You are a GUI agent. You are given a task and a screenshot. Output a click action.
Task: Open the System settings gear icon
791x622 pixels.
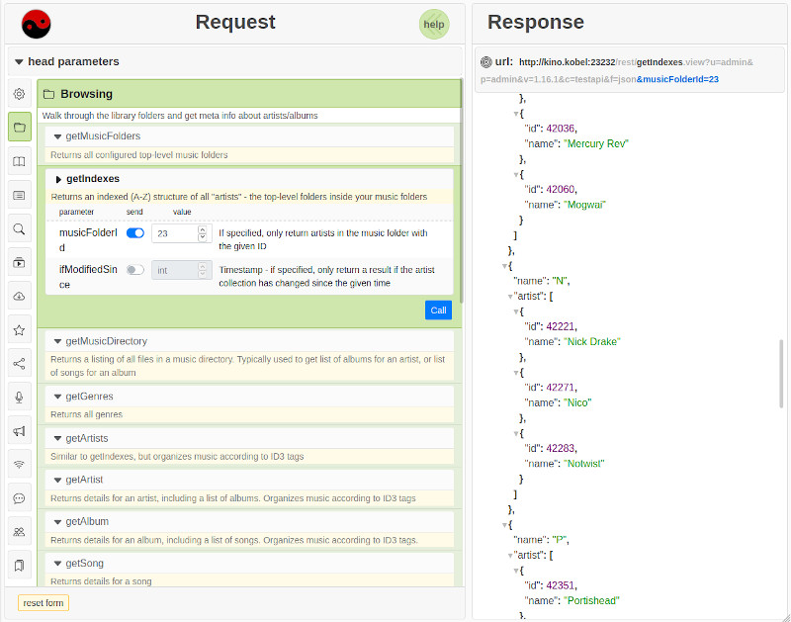click(x=18, y=93)
